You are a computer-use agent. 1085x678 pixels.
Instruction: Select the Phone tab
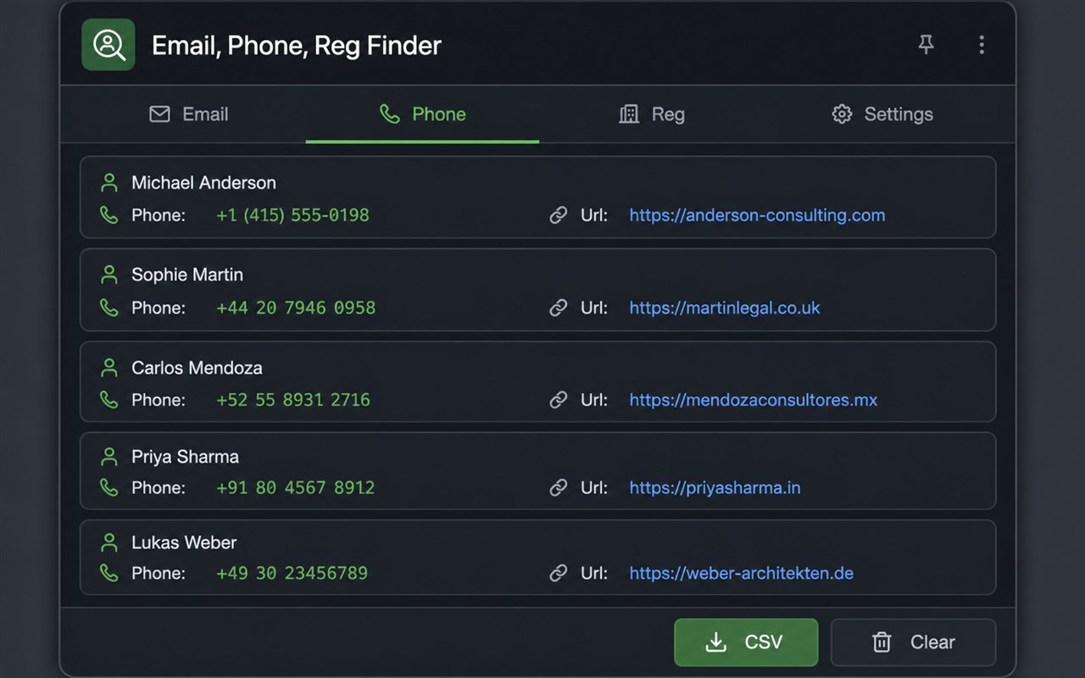click(422, 114)
